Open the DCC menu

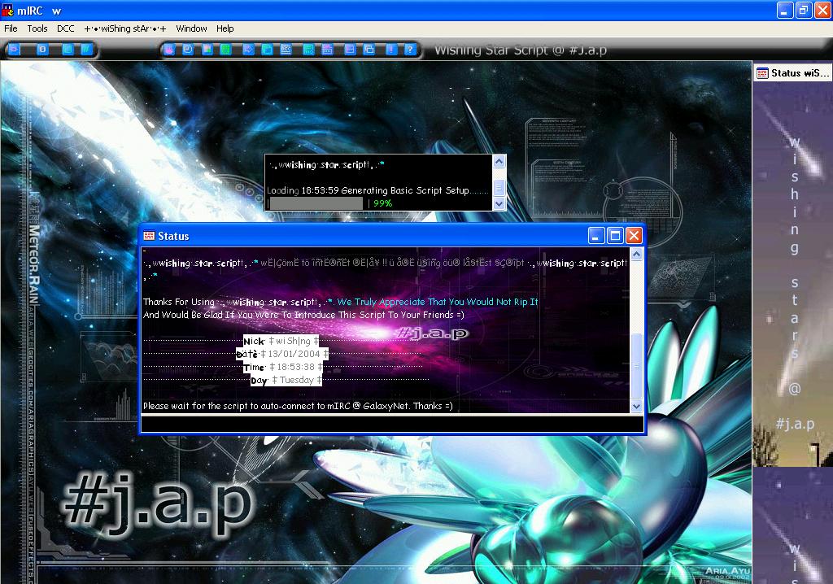point(66,28)
